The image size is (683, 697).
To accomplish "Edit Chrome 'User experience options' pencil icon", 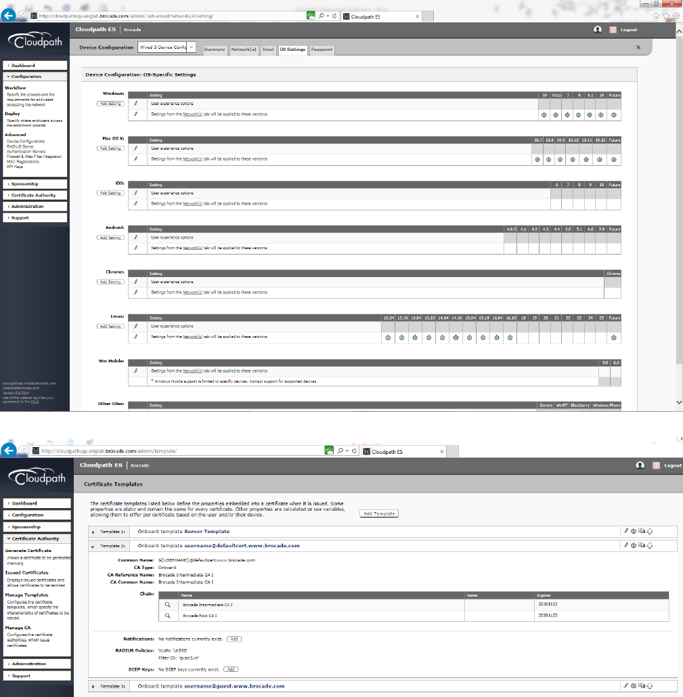I will pos(136,281).
